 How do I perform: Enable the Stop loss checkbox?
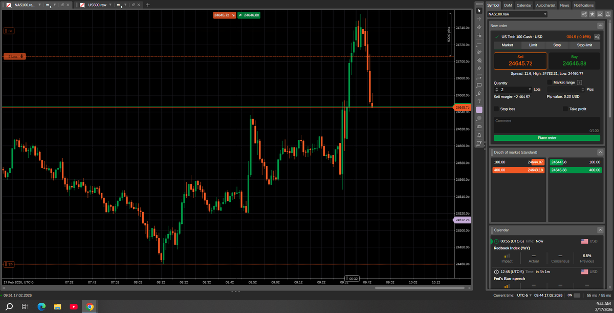(496, 109)
